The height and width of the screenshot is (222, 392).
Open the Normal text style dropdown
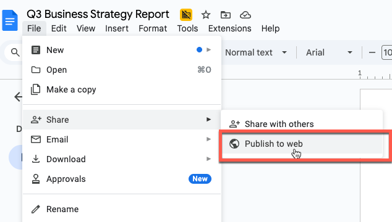(256, 52)
